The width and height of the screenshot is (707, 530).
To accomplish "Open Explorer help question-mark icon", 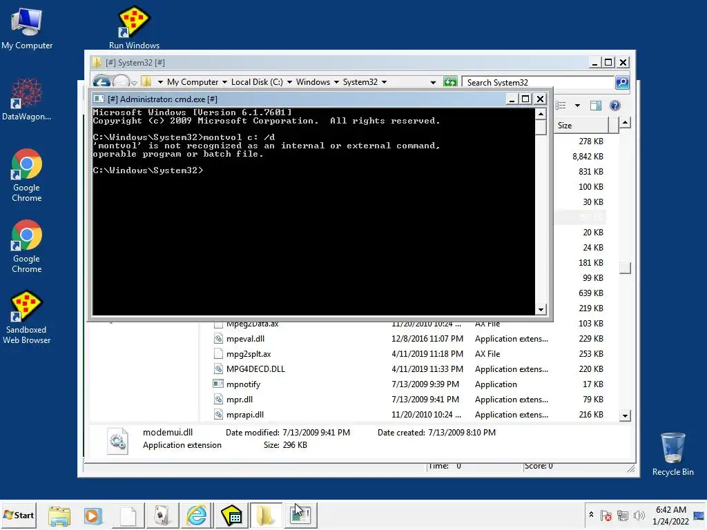I will click(x=615, y=106).
